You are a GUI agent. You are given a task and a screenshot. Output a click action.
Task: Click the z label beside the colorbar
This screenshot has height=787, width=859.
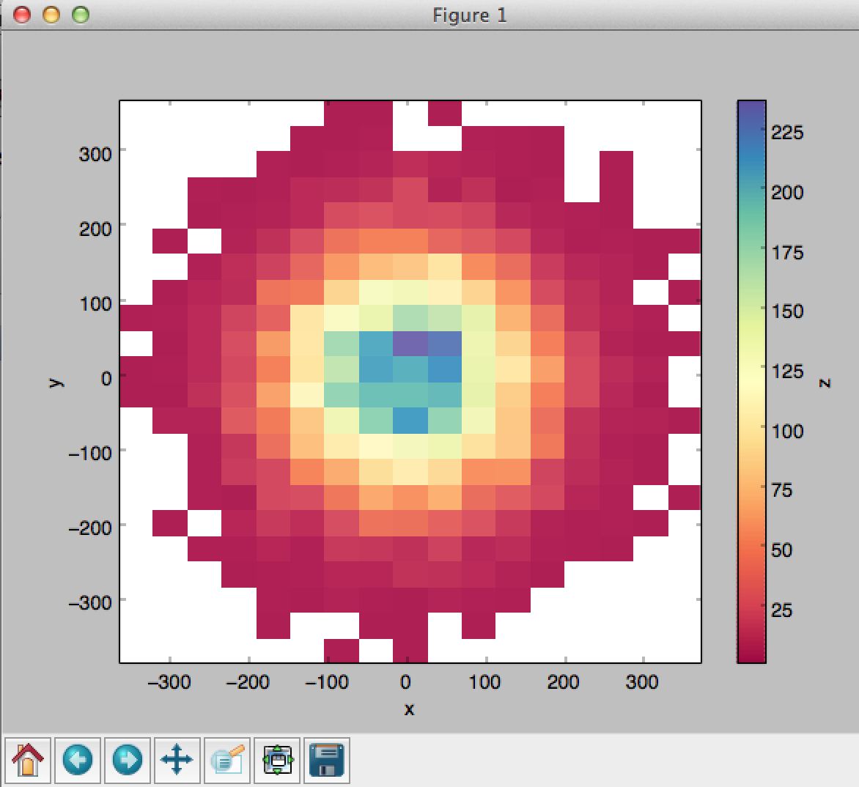[825, 382]
